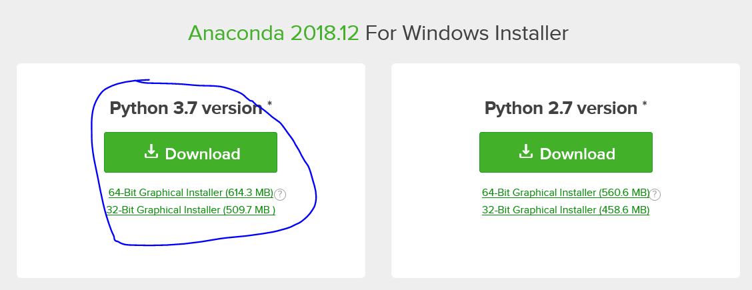Select the Python 2.7 version heading
Screen dimensions: 752x290
(x=561, y=108)
